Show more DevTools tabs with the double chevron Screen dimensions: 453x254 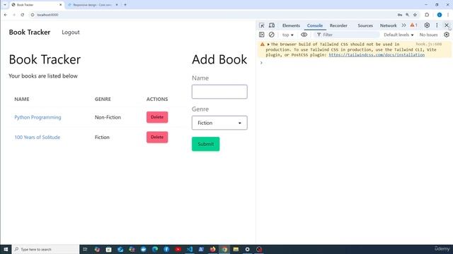click(x=403, y=25)
